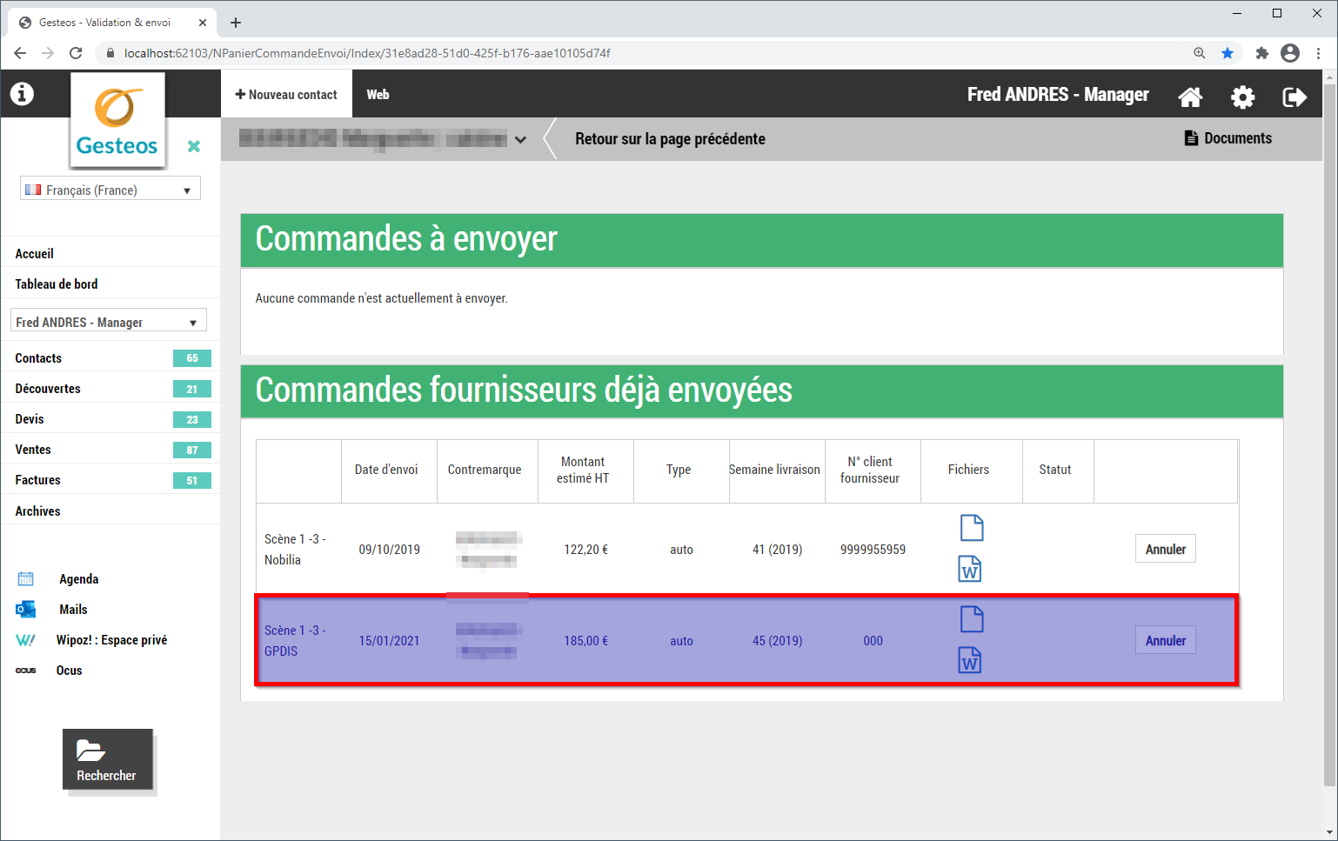Screen dimensions: 1338x841
Task: Open blank document file for Nobilia order
Action: click(x=971, y=528)
